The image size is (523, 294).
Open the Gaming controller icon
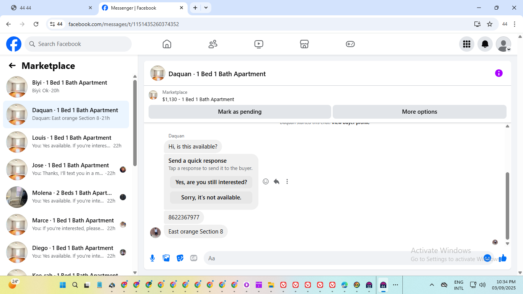pos(350,44)
